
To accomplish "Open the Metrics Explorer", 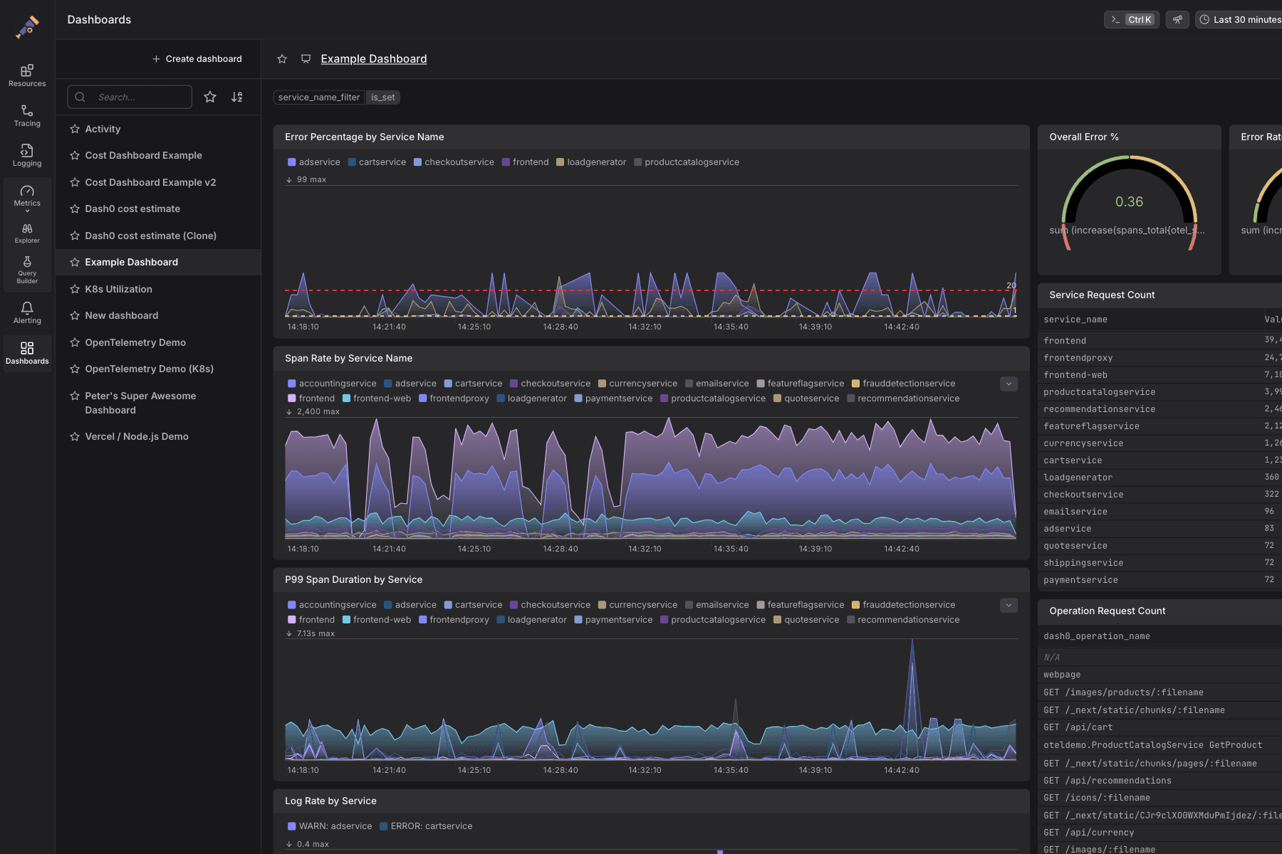I will tap(27, 233).
